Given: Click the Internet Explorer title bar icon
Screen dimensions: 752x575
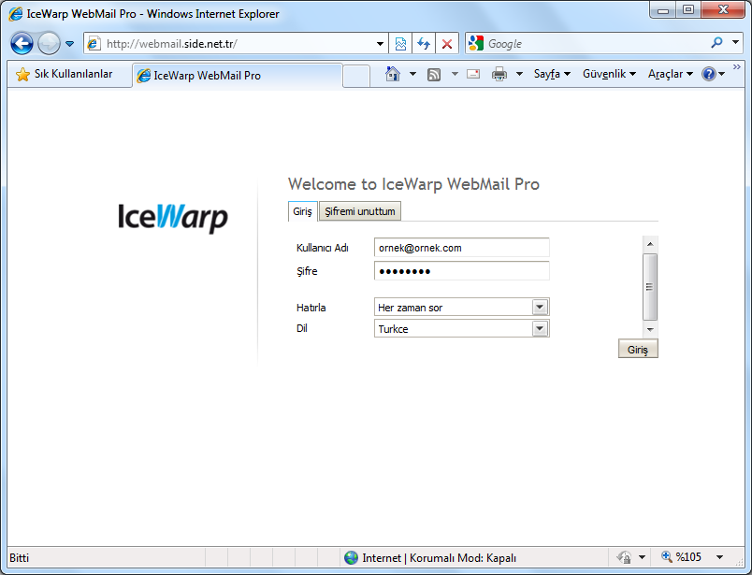Looking at the screenshot, I should (16, 13).
